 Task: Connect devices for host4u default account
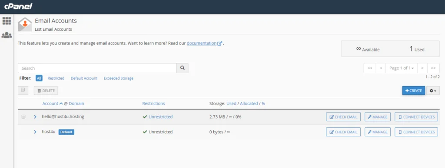416,132
